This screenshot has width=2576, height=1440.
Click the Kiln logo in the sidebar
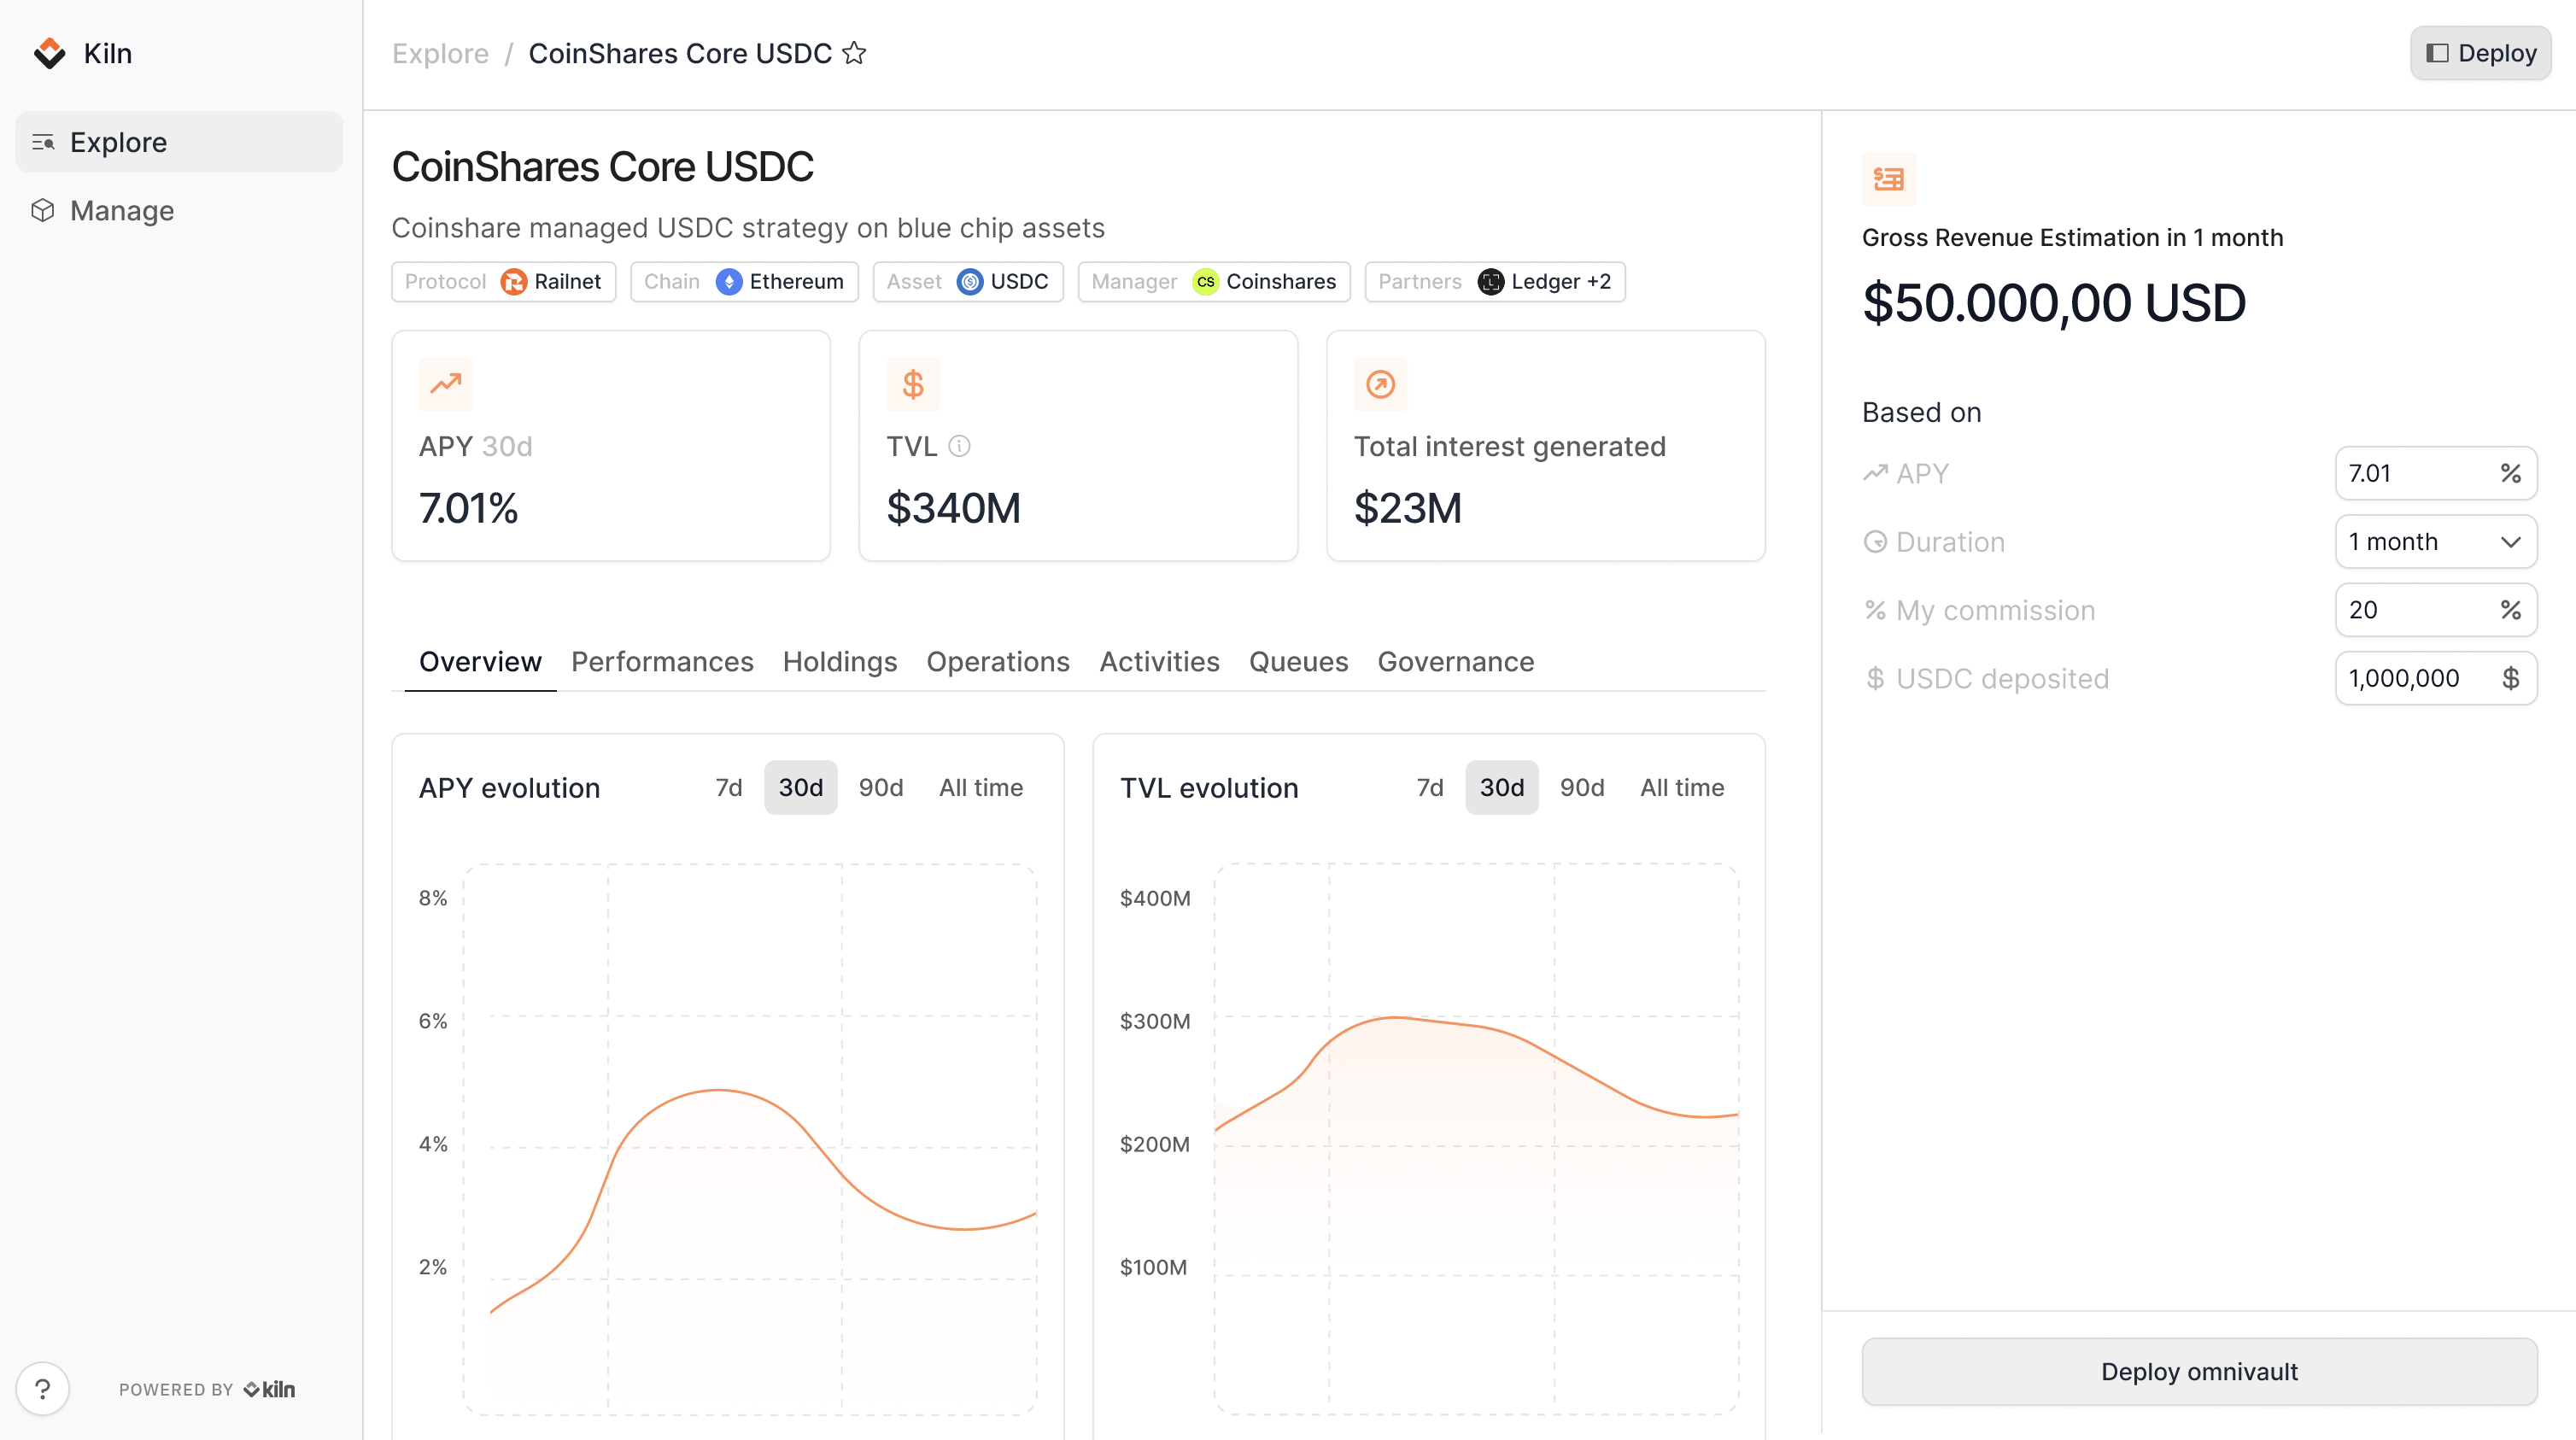[x=50, y=53]
